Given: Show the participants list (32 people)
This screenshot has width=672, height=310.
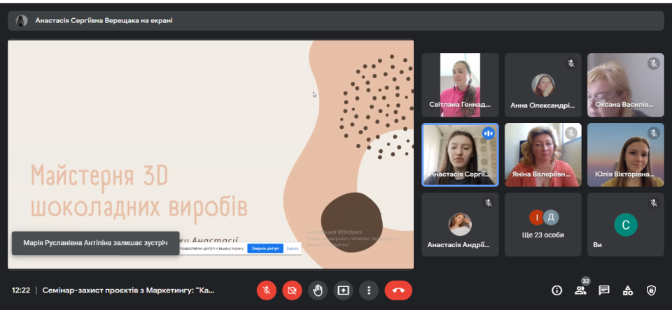Looking at the screenshot, I should pyautogui.click(x=580, y=290).
